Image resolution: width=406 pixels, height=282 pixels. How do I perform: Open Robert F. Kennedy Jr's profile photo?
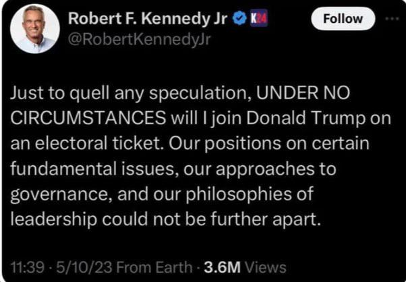(x=33, y=29)
